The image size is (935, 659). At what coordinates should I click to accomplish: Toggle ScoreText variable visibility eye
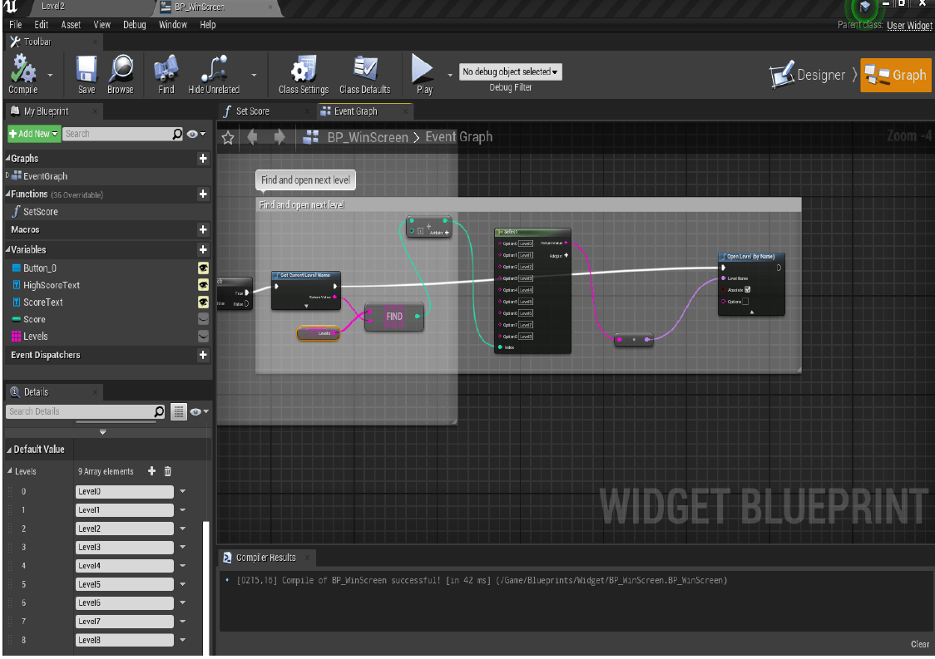click(x=204, y=302)
